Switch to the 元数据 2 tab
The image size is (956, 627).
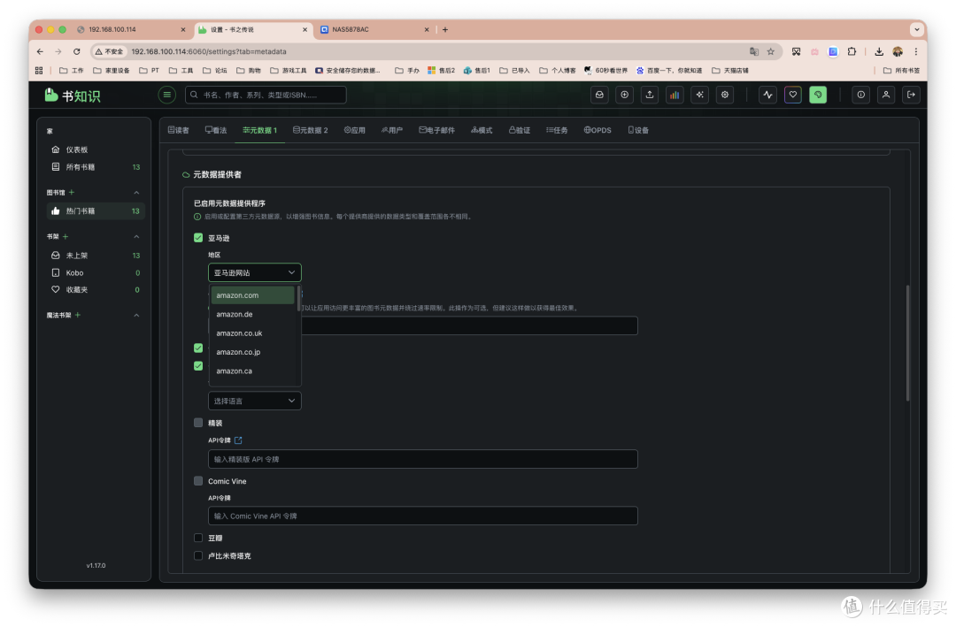311,130
